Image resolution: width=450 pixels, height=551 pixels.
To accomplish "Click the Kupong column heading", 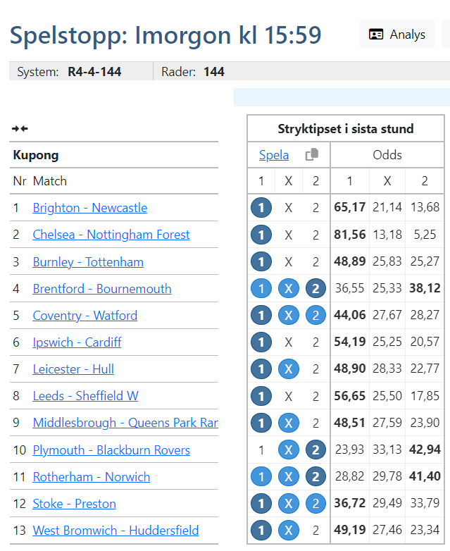I will [x=36, y=155].
